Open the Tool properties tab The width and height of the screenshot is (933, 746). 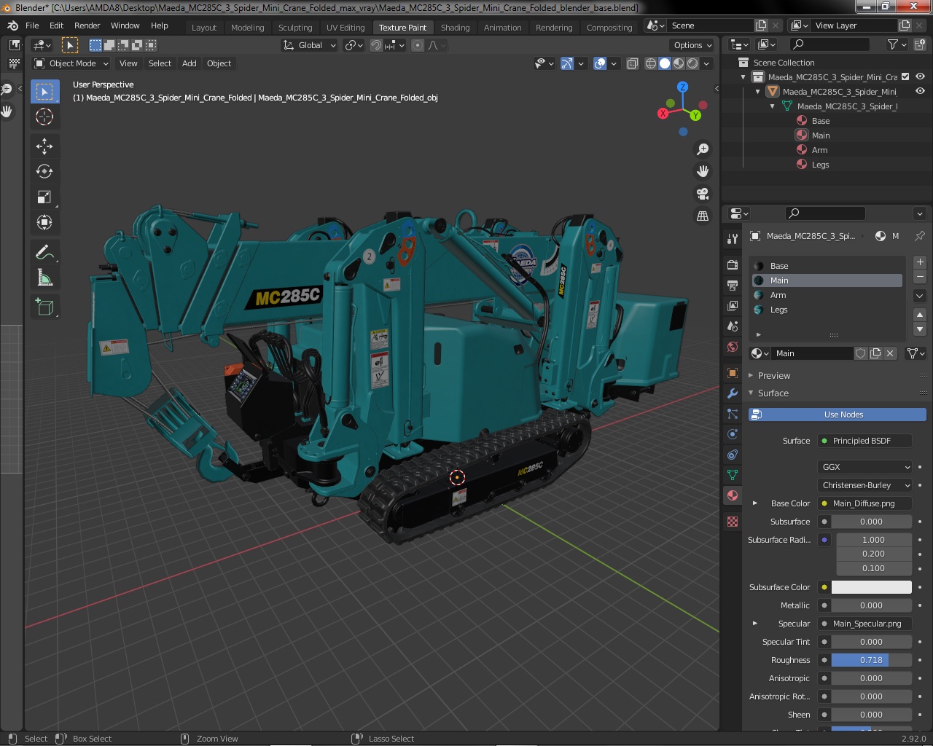click(x=733, y=239)
